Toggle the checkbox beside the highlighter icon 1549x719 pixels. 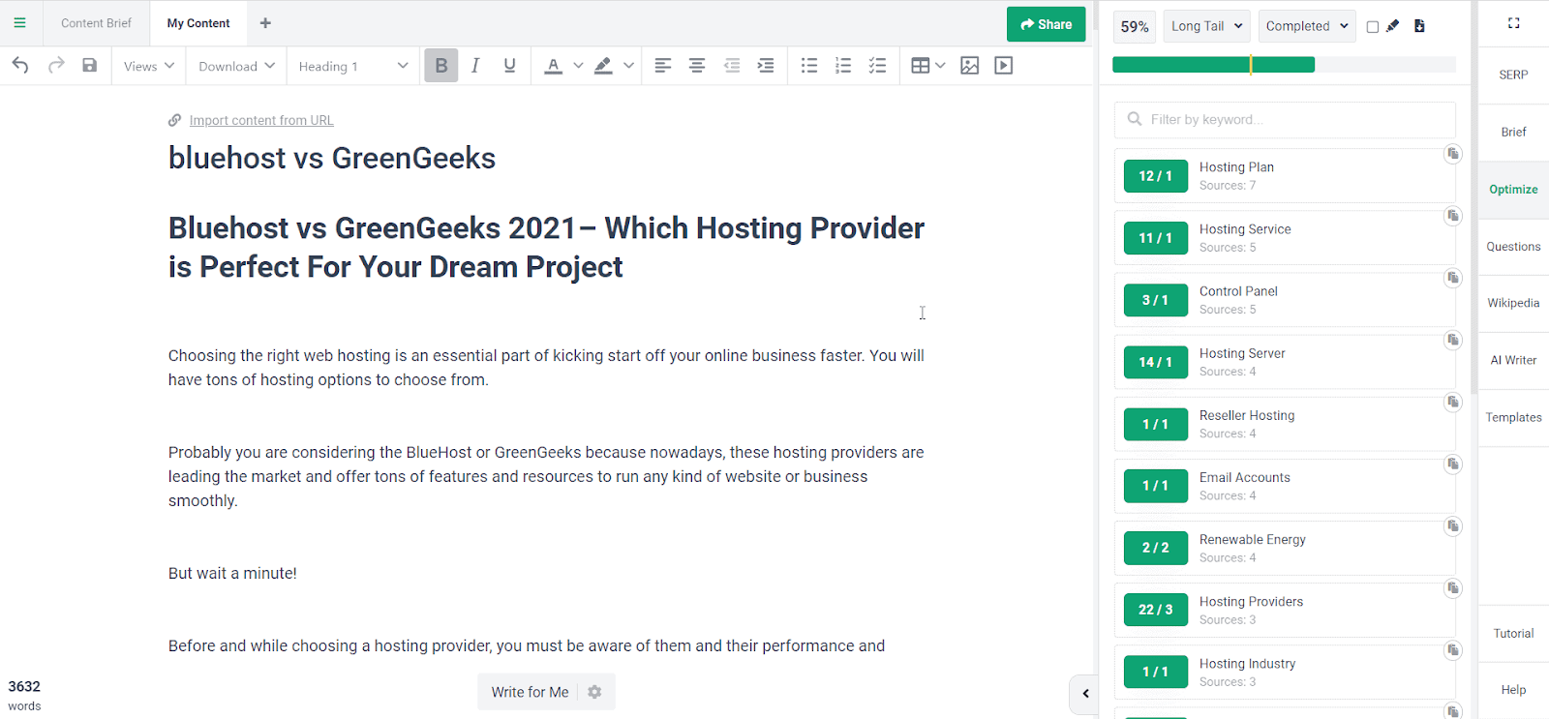pyautogui.click(x=1372, y=27)
